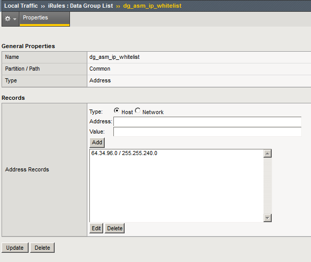Click the address records scrollbar track
This screenshot has width=311, height=262.
[x=268, y=186]
